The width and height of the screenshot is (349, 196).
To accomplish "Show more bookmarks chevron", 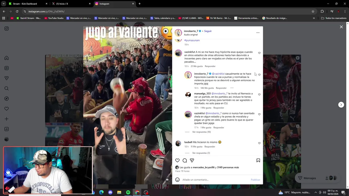I will pos(314,18).
